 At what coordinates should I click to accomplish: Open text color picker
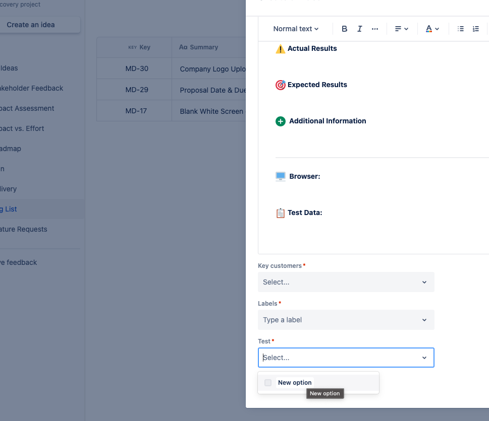(432, 29)
